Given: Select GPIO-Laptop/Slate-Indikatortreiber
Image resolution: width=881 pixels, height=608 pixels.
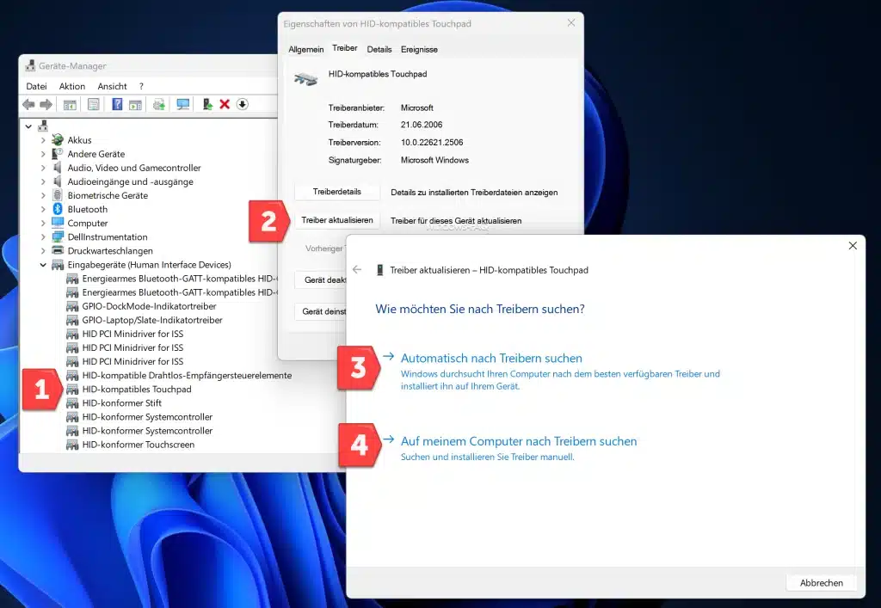Looking at the screenshot, I should [x=152, y=320].
